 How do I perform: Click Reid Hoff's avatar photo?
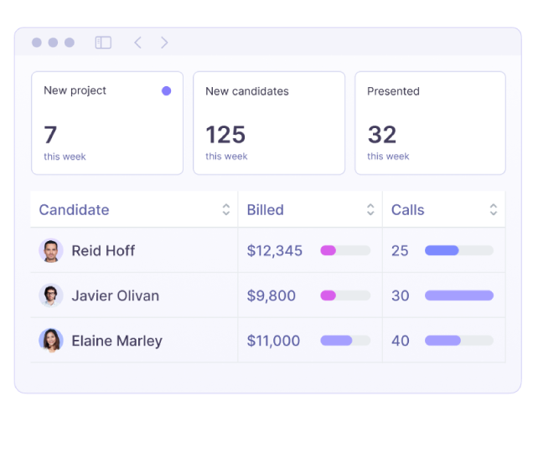click(51, 250)
